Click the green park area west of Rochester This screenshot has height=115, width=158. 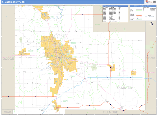click(x=21, y=40)
